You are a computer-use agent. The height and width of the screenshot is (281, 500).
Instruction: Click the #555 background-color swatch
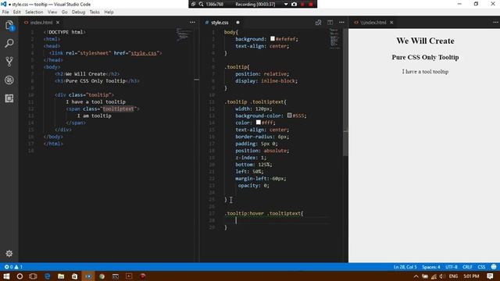tap(289, 116)
